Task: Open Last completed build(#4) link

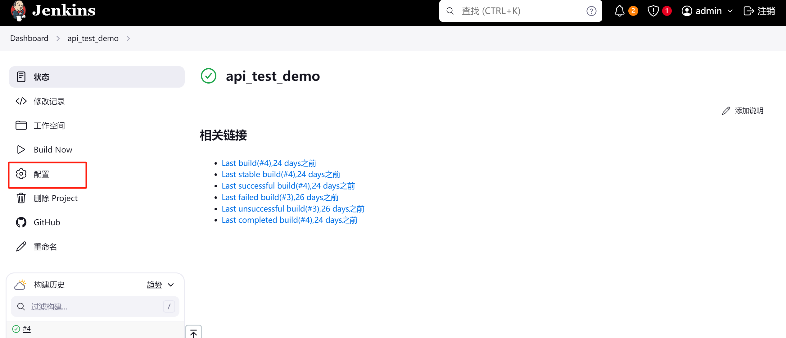Action: click(289, 220)
